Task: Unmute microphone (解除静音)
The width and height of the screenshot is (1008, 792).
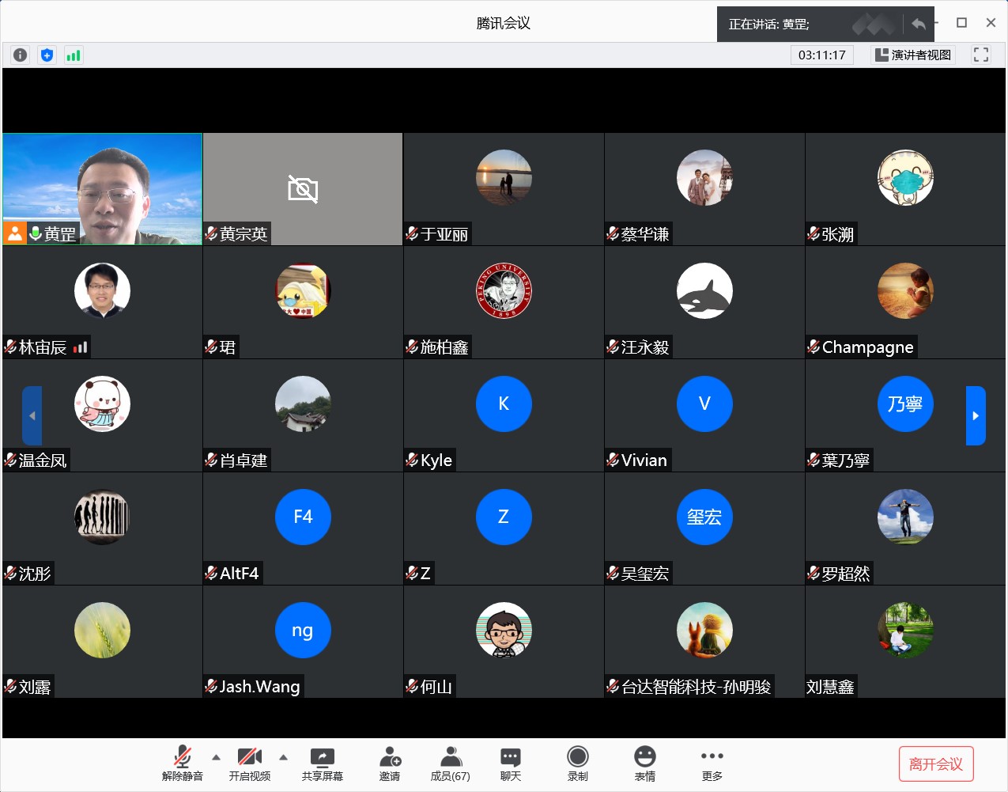Action: coord(183,764)
